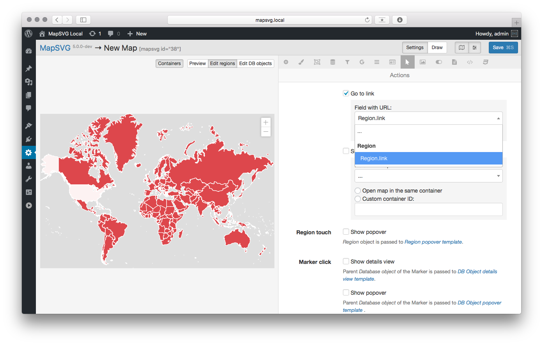The image size is (543, 345).
Task: Open Tools wrench icon in sidebar
Action: coord(28,179)
